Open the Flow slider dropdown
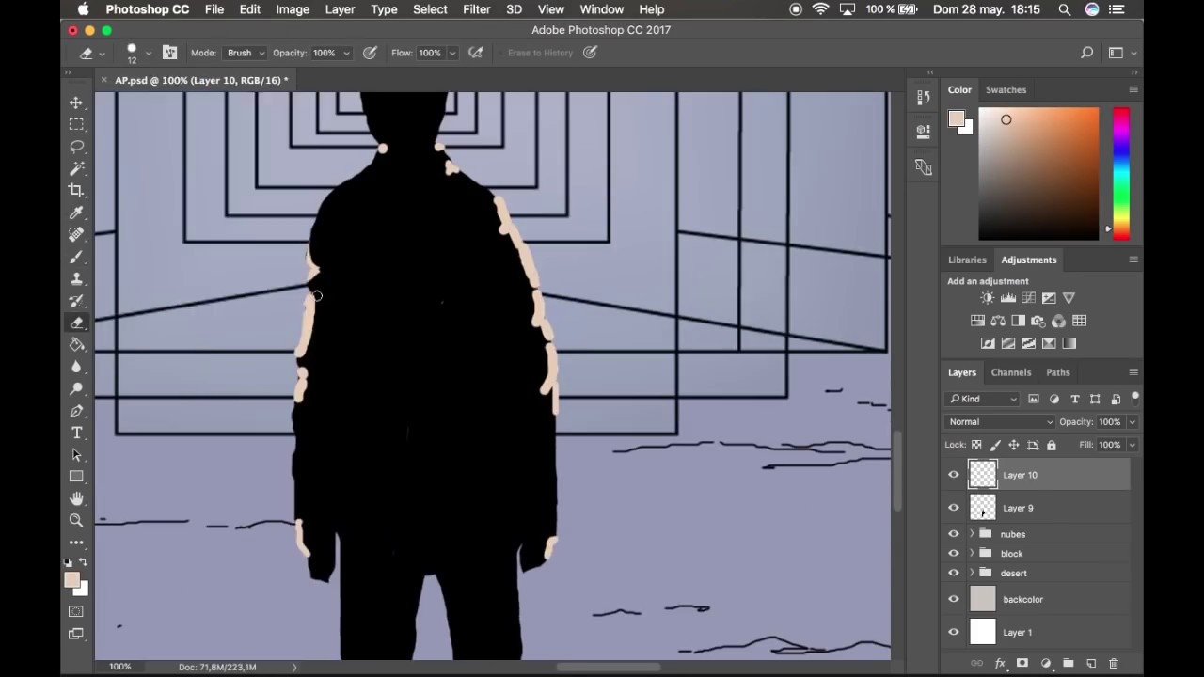Screen dimensions: 1204x677 tap(452, 53)
